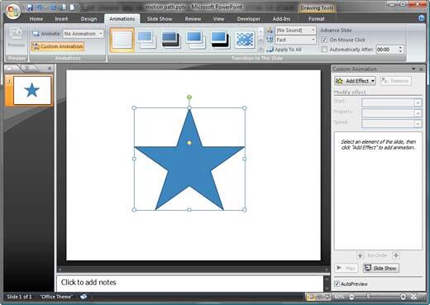Click the New document icon in Quick Access toolbar
This screenshot has height=305, width=430.
pyautogui.click(x=72, y=7)
